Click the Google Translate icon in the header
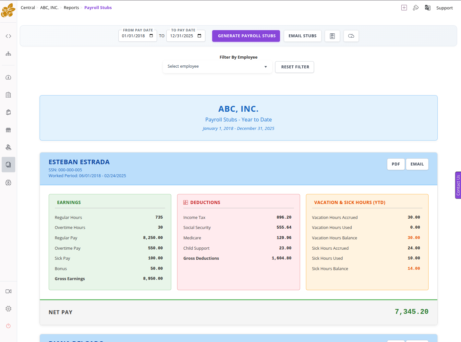The height and width of the screenshot is (342, 461). [x=428, y=7]
